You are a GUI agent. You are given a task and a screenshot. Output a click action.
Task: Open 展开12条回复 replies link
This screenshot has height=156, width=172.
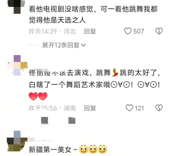point(64,45)
